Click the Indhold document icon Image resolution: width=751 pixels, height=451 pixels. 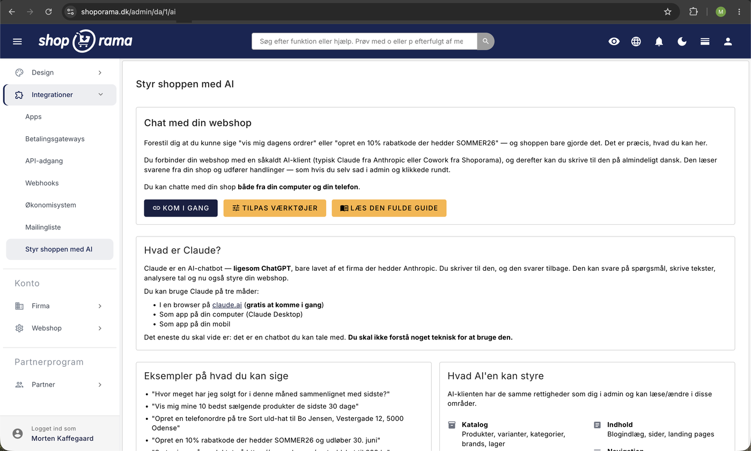[x=597, y=425]
